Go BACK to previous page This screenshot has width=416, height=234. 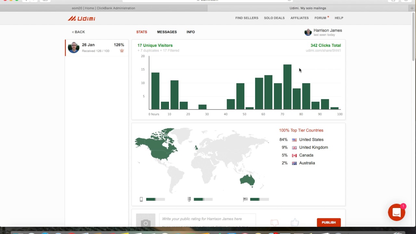[x=78, y=32]
